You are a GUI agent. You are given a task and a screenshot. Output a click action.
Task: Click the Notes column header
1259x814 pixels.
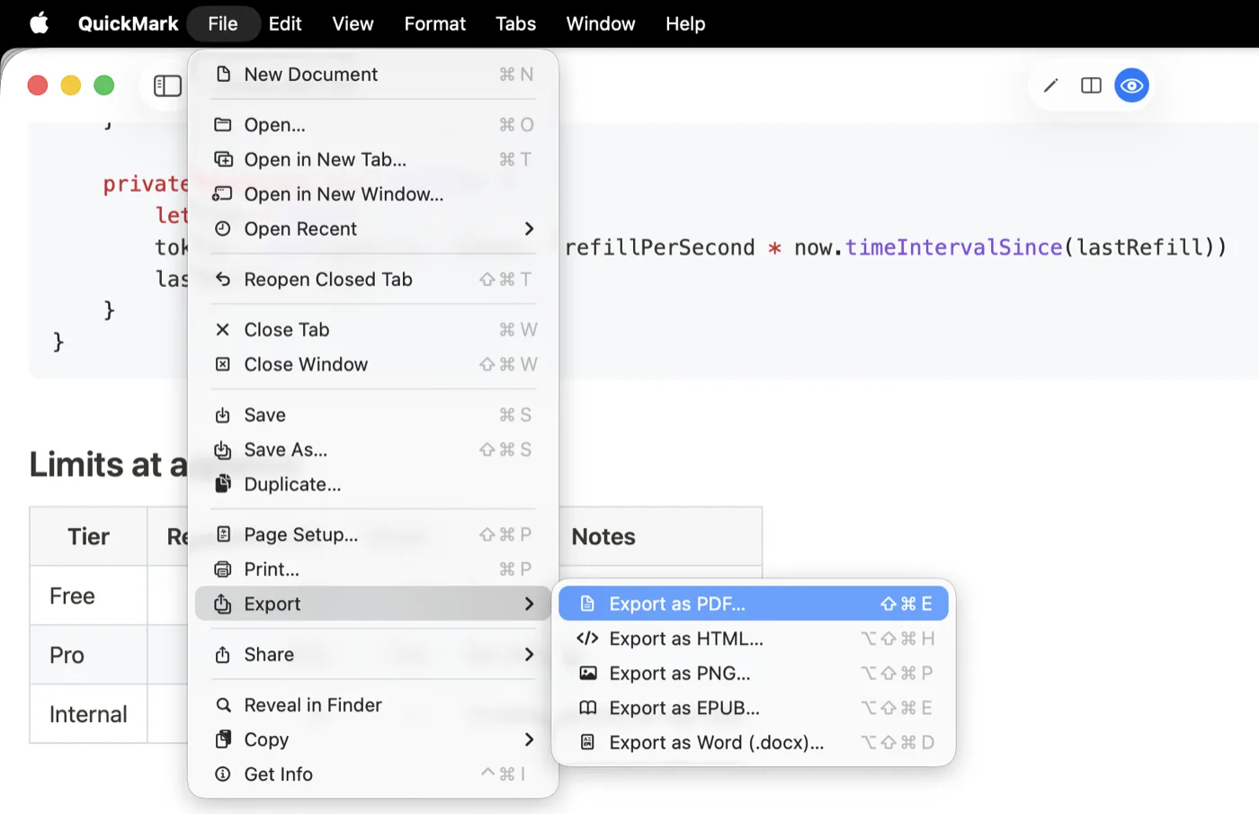click(x=603, y=536)
